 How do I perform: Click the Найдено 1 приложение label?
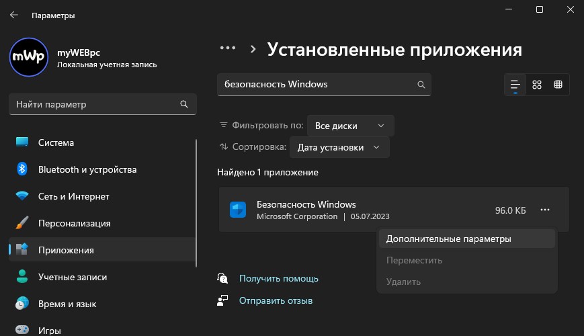[267, 173]
